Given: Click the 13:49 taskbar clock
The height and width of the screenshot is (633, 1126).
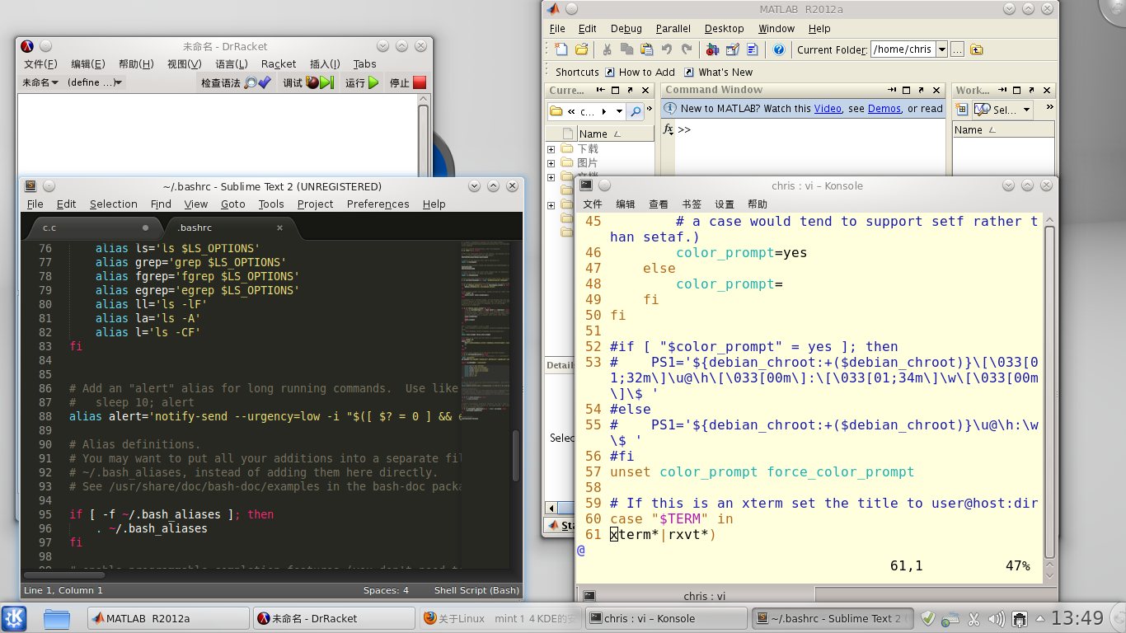Looking at the screenshot, I should click(1077, 618).
